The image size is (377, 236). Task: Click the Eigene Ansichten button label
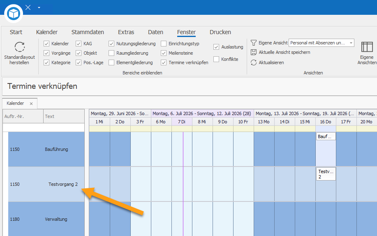367,60
